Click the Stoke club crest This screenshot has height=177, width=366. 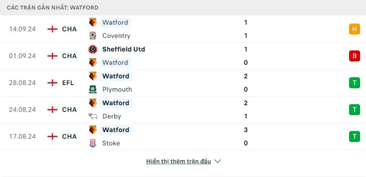click(x=93, y=143)
